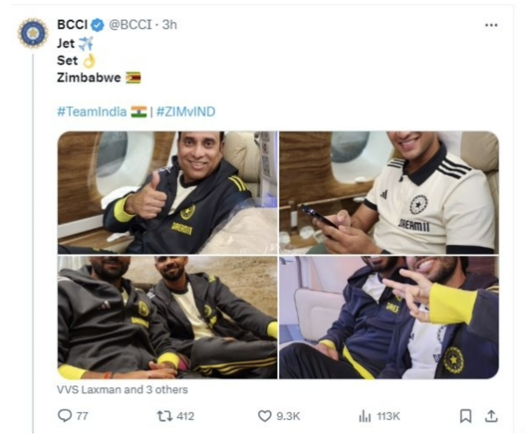Open the photo of two seated players
The width and height of the screenshot is (530, 443).
click(168, 317)
